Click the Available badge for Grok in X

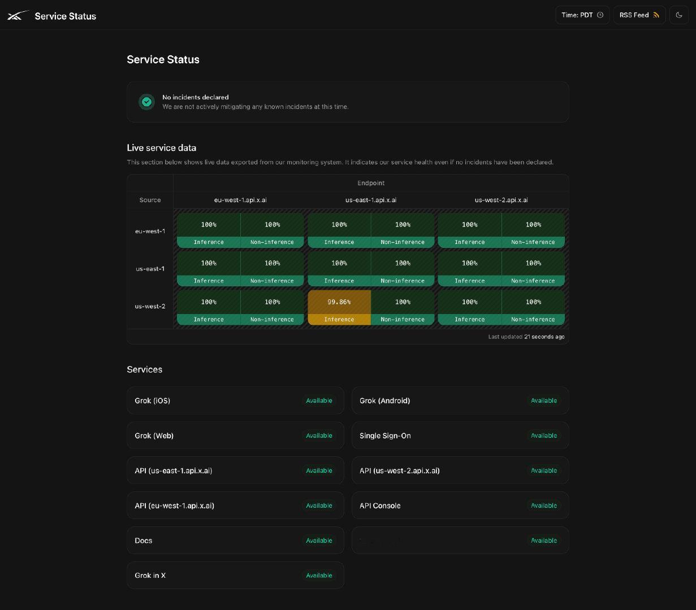pyautogui.click(x=319, y=576)
